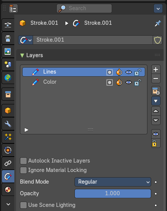Add a new layer group
This screenshot has height=211, width=167.
click(x=156, y=91)
